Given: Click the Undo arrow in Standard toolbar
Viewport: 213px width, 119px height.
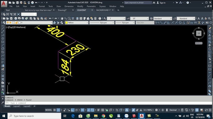Looking at the screenshot, I should click(50, 18).
